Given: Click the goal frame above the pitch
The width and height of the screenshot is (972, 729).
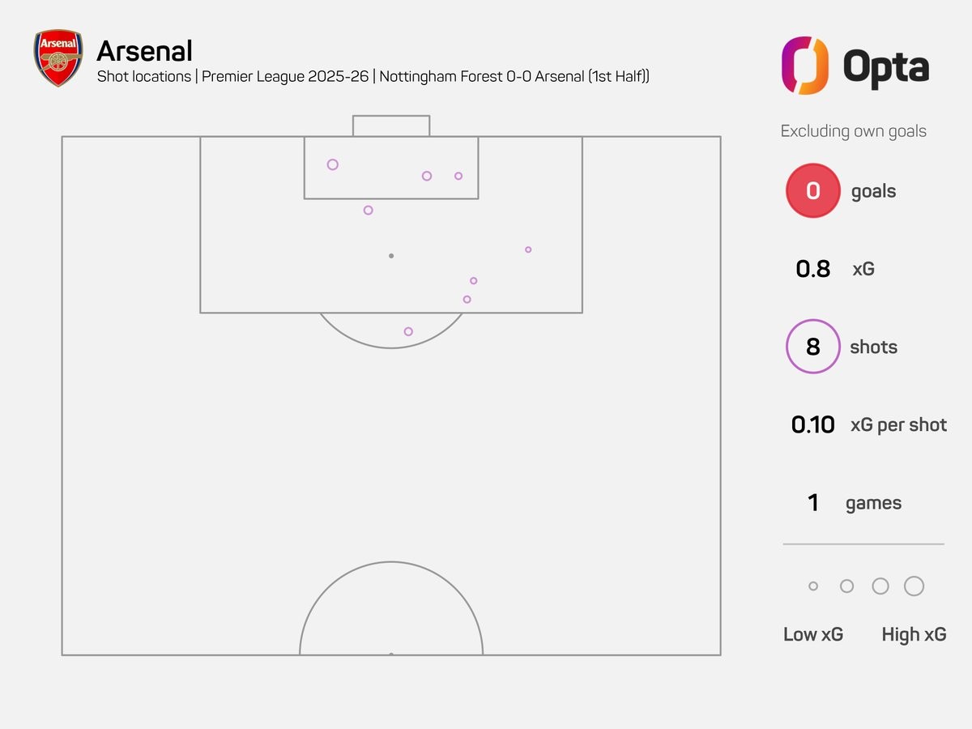Looking at the screenshot, I should tap(391, 126).
